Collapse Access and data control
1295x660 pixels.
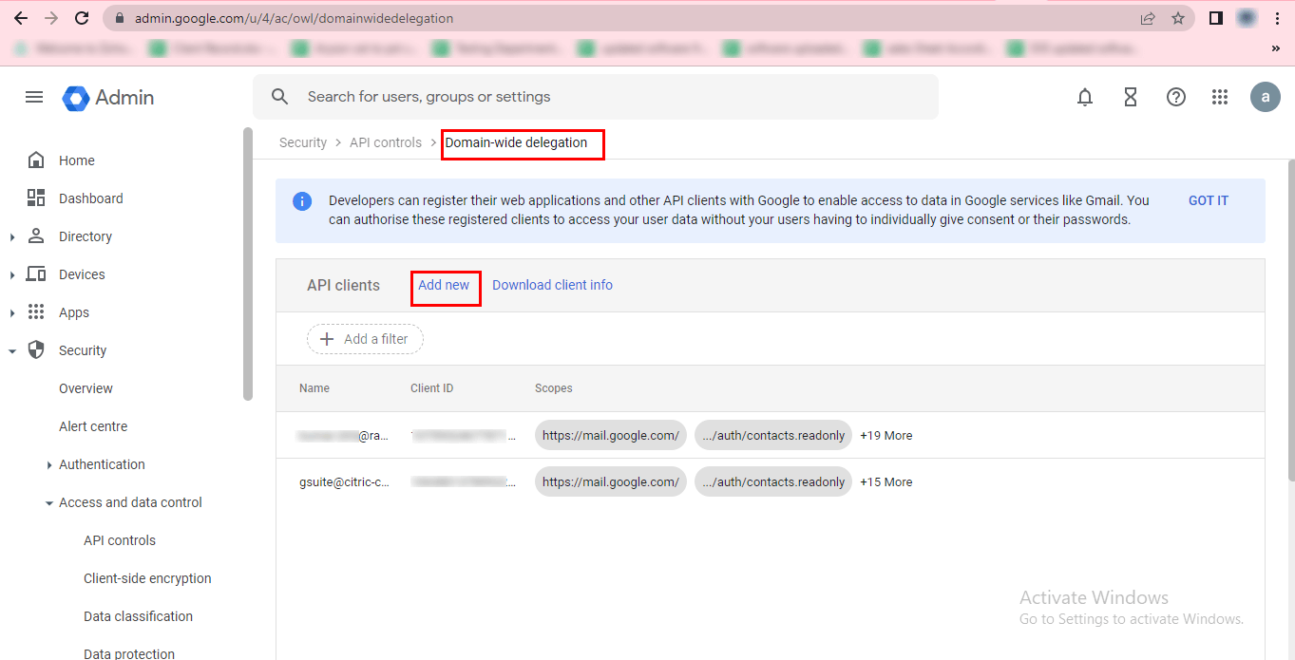(x=49, y=502)
